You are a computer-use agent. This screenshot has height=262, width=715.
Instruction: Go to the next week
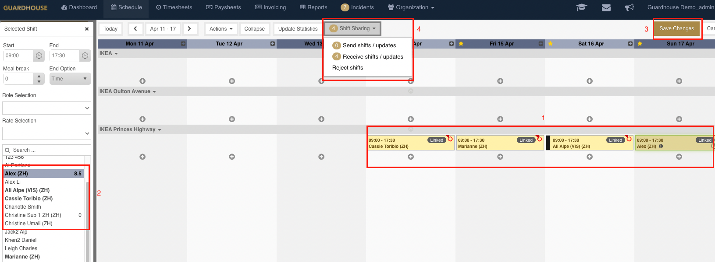point(189,29)
